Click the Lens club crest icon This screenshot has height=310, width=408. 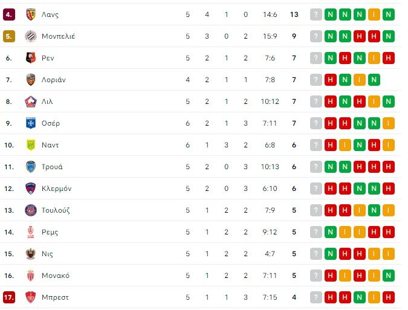tap(31, 15)
